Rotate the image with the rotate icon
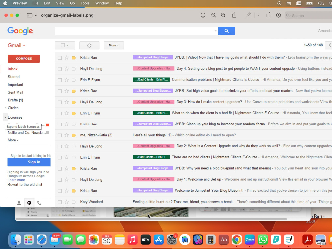The image size is (332, 249). pos(269,15)
